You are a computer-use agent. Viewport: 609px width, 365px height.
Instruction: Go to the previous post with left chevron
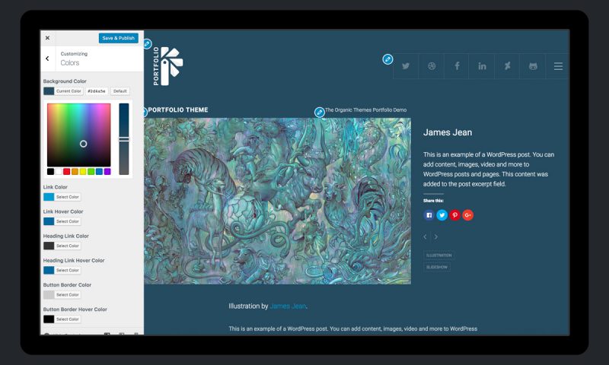426,236
